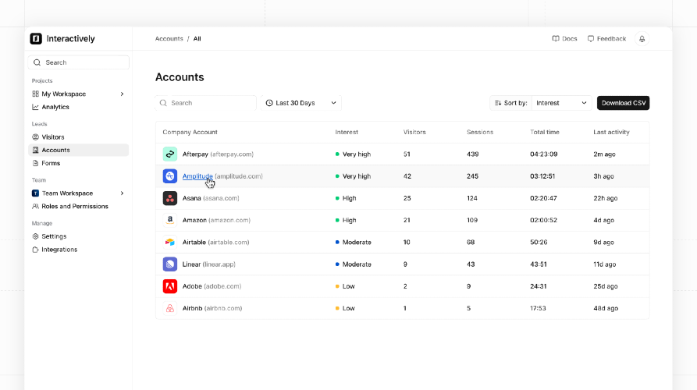
Task: Click the Airbnb company logo
Action: point(170,308)
